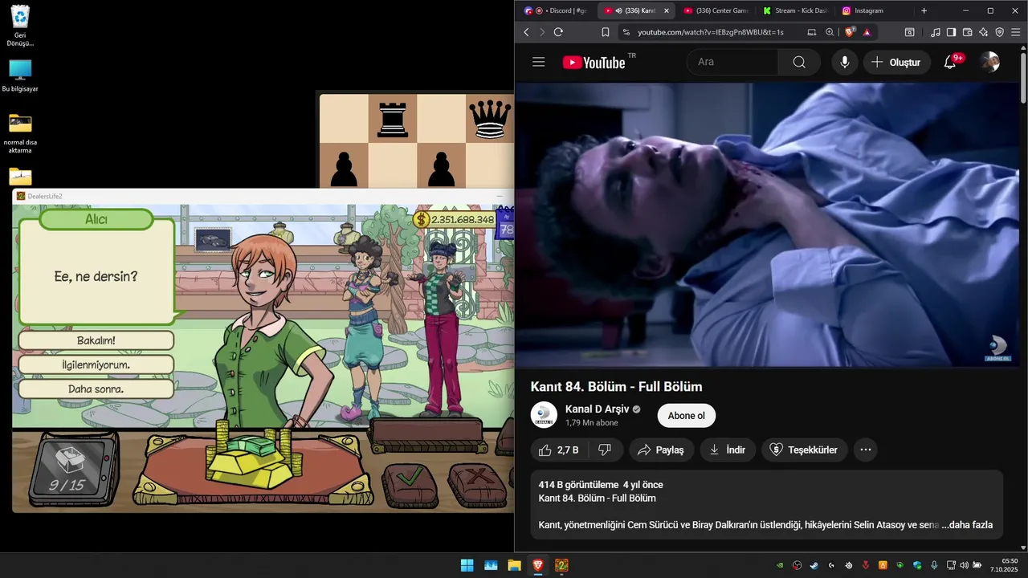Screen dimensions: 1028x578
Task: Open YouTube hamburger guide menu
Action: click(x=539, y=62)
